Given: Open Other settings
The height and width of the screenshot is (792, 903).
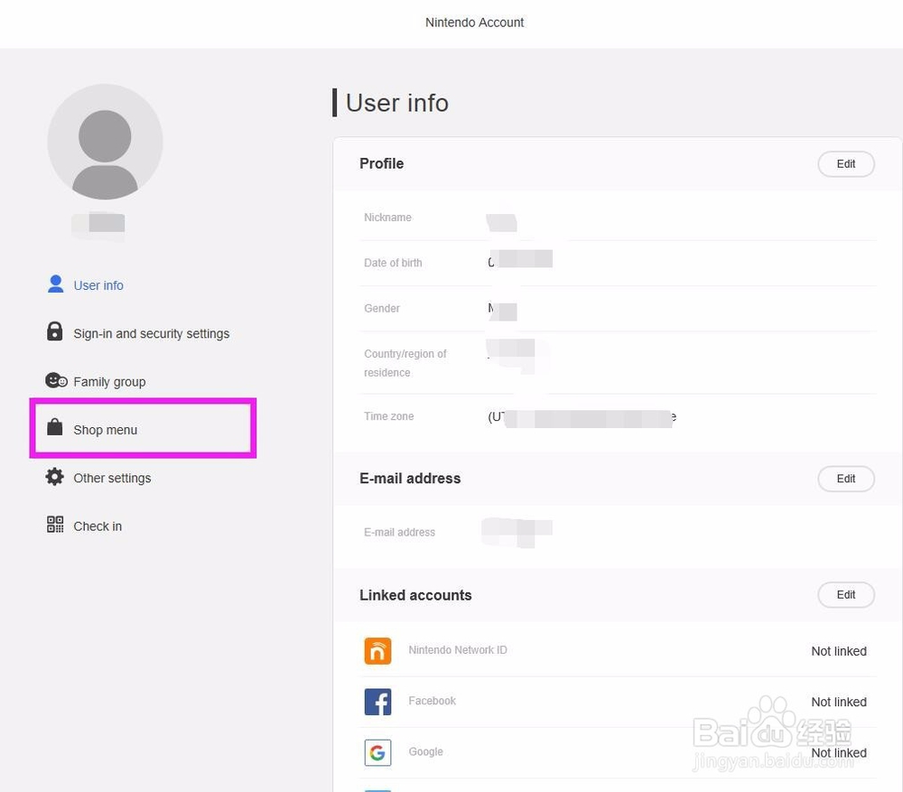Looking at the screenshot, I should point(112,478).
